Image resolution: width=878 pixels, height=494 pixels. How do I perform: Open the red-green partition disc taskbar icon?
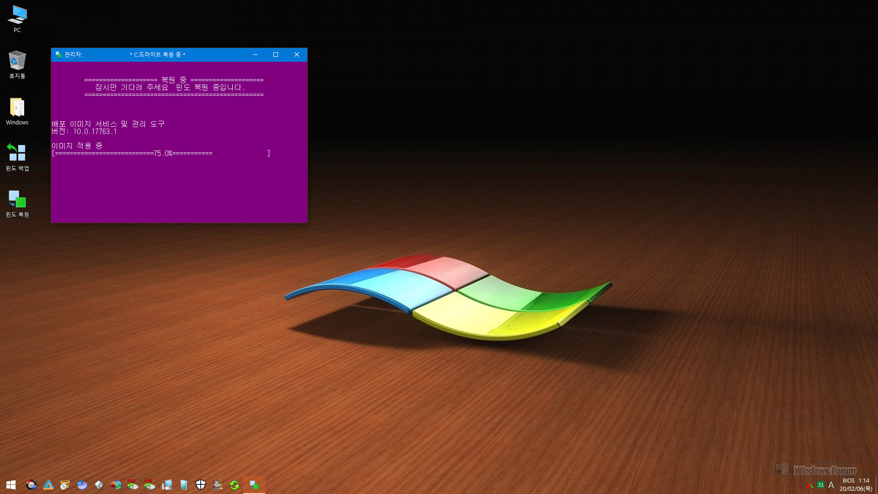click(116, 485)
